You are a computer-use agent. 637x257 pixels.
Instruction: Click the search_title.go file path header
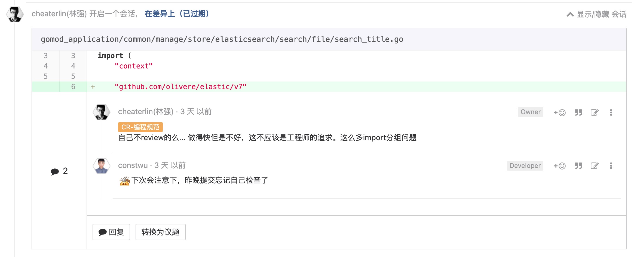(222, 39)
